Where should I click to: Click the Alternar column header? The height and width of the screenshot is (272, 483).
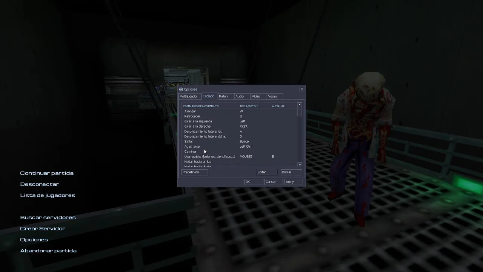(x=278, y=106)
